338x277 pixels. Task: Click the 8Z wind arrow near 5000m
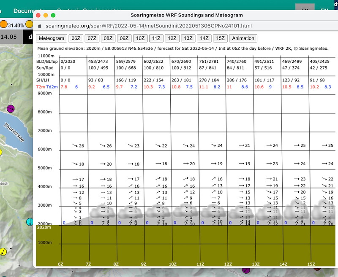(x=131, y=164)
